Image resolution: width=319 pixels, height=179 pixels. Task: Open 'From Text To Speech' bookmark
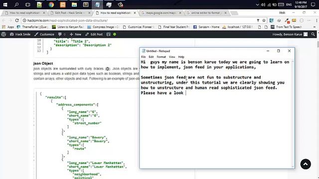tap(286, 27)
